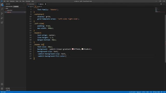
Task: Click 'line-height: 1.3;' on line 19
Action: coord(45,37)
